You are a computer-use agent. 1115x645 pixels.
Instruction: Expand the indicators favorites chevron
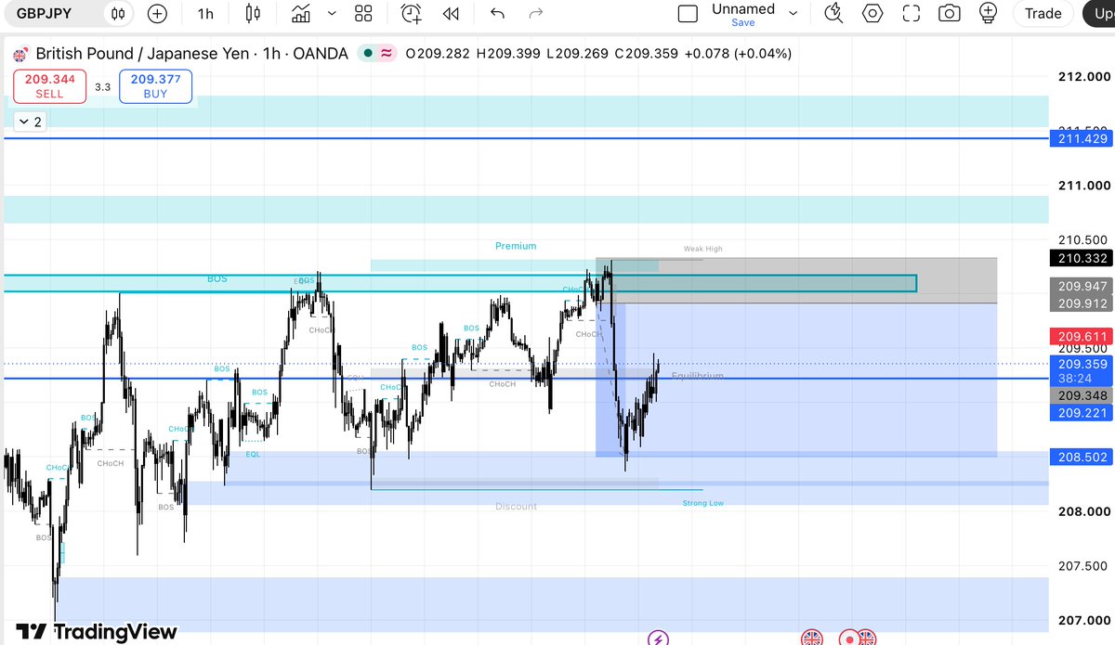point(332,13)
